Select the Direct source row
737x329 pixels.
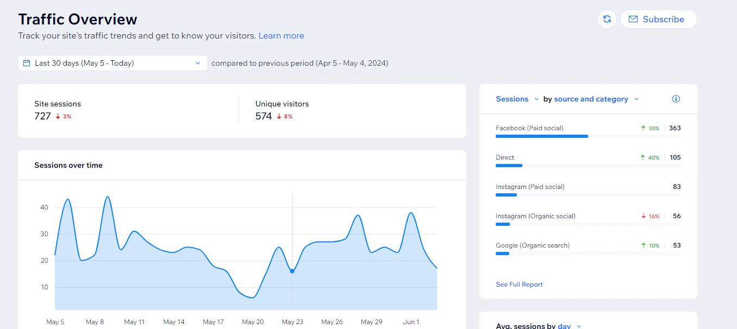point(588,161)
